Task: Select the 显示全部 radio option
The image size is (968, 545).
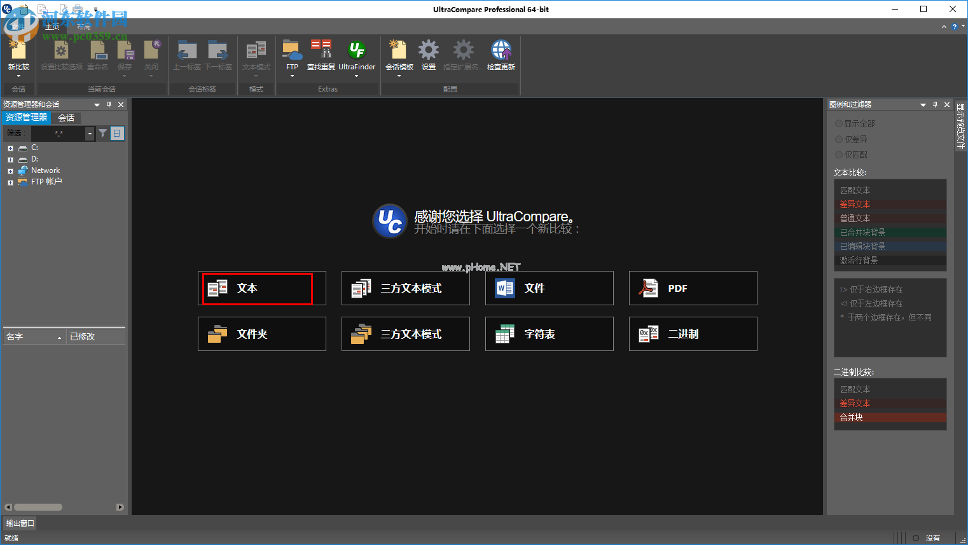Action: tap(839, 123)
